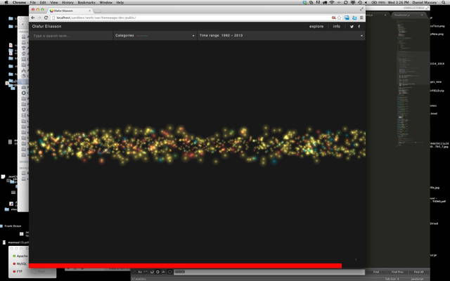This screenshot has height=281, width=450.
Task: Open the View menu
Action: 54,2
